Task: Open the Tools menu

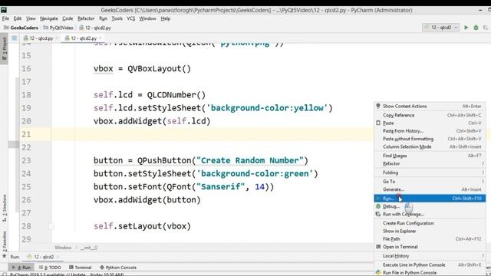Action: point(117,18)
